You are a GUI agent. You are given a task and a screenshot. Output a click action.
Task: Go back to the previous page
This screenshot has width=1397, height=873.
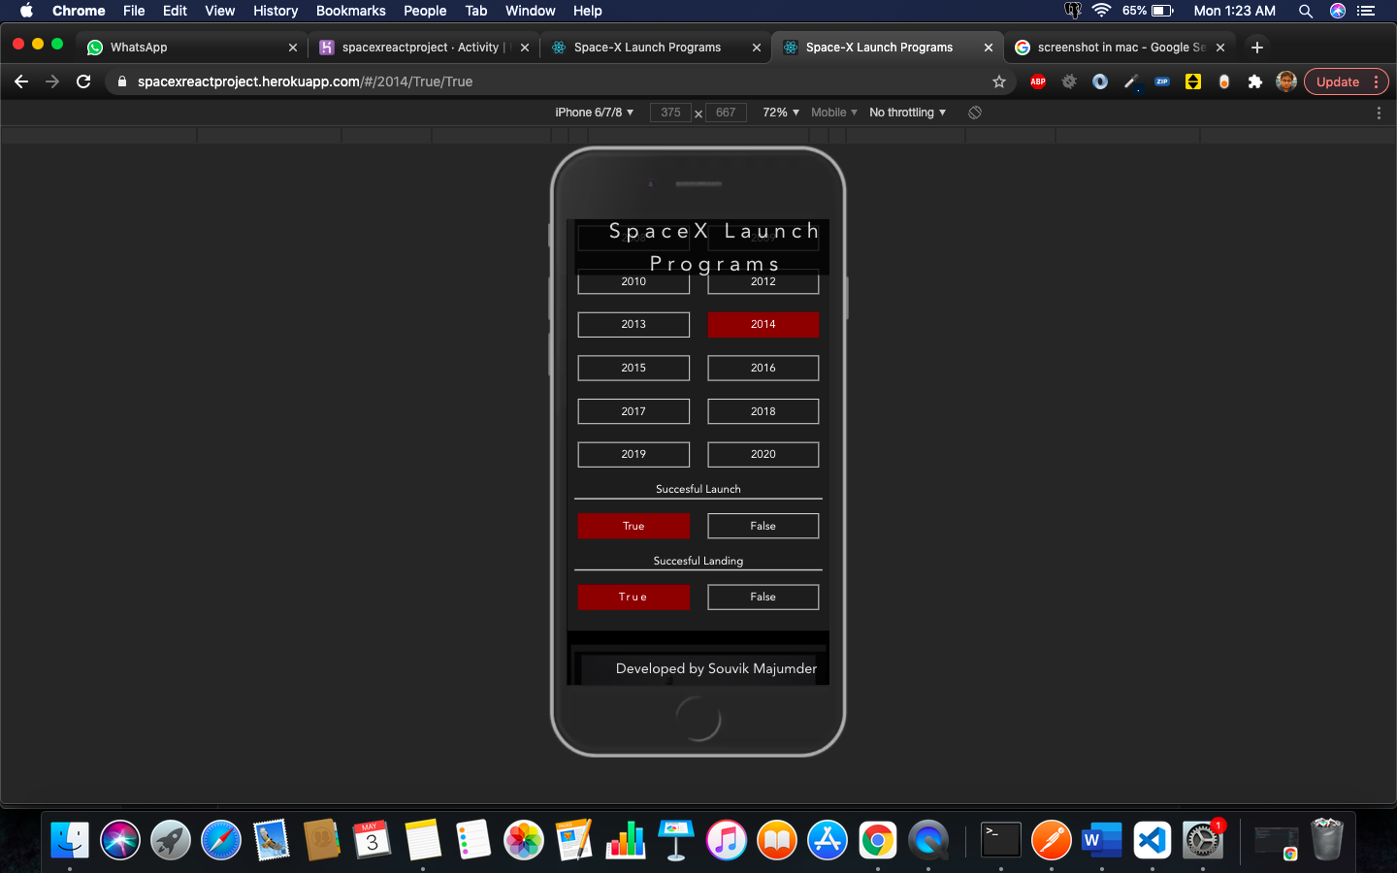pyautogui.click(x=21, y=81)
